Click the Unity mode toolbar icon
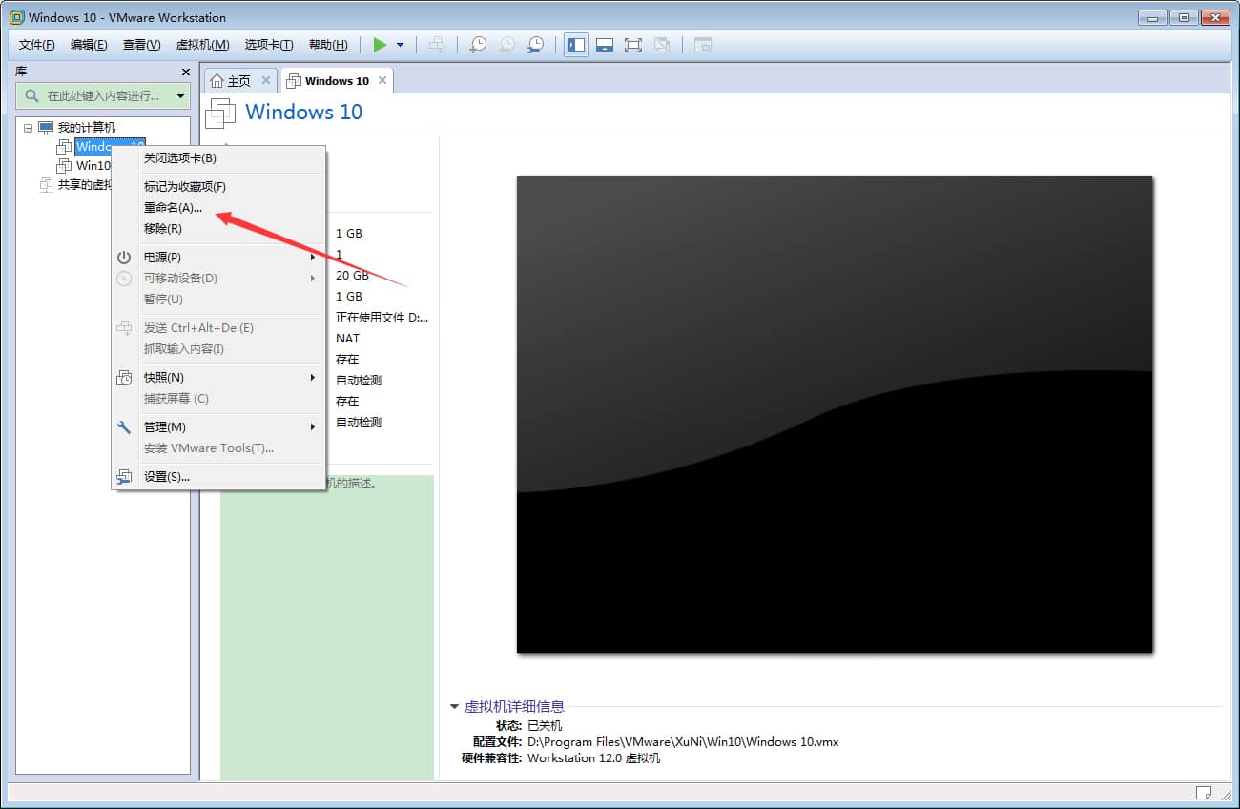1240x809 pixels. pyautogui.click(x=662, y=45)
